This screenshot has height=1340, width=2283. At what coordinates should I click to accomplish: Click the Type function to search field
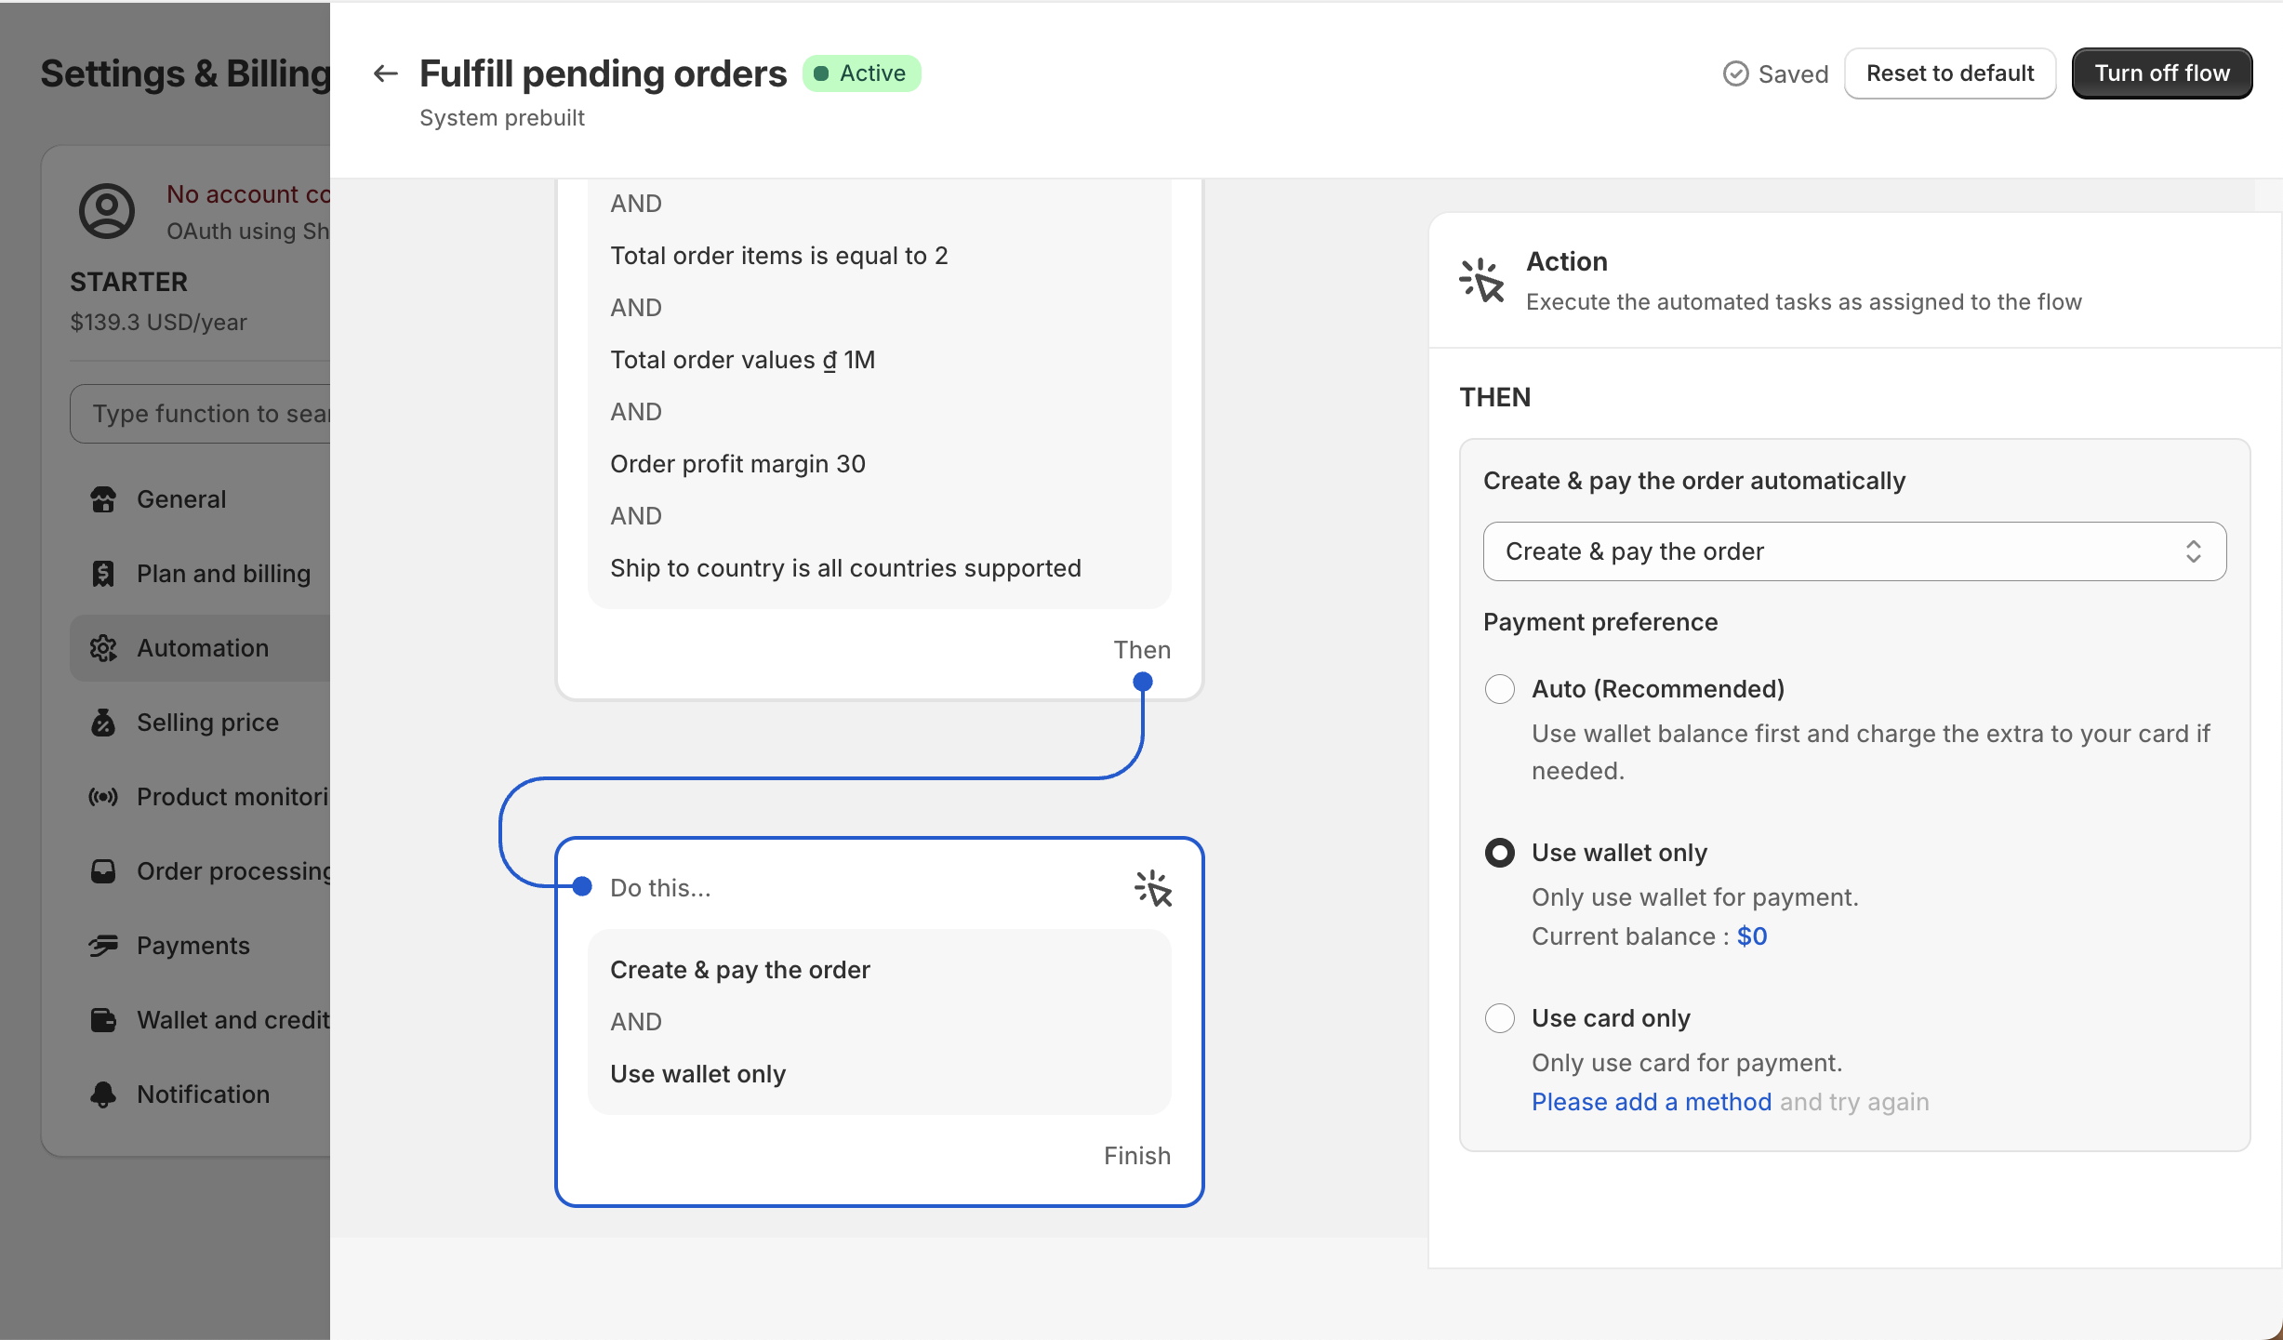[201, 414]
